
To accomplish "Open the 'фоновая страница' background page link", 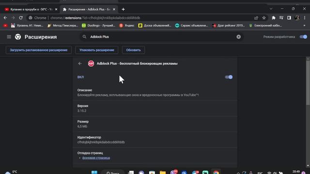I will (96, 158).
